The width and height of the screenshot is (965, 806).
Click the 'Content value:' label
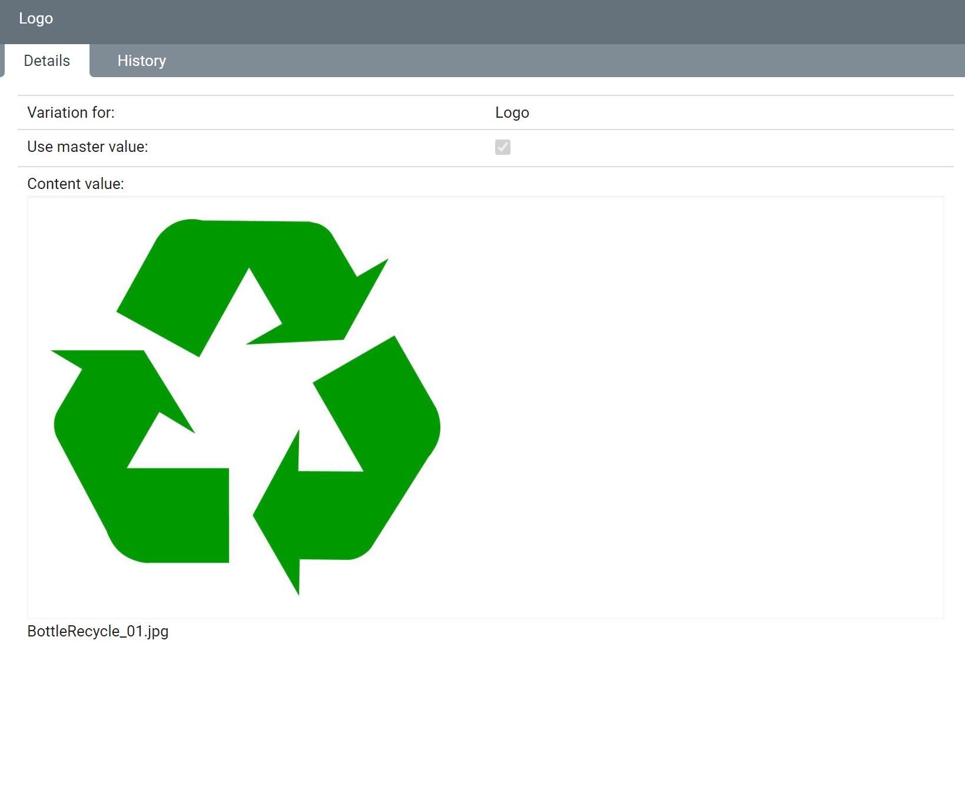[76, 184]
